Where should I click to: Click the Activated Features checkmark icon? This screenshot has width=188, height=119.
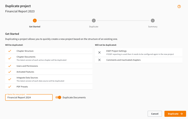[10, 72]
